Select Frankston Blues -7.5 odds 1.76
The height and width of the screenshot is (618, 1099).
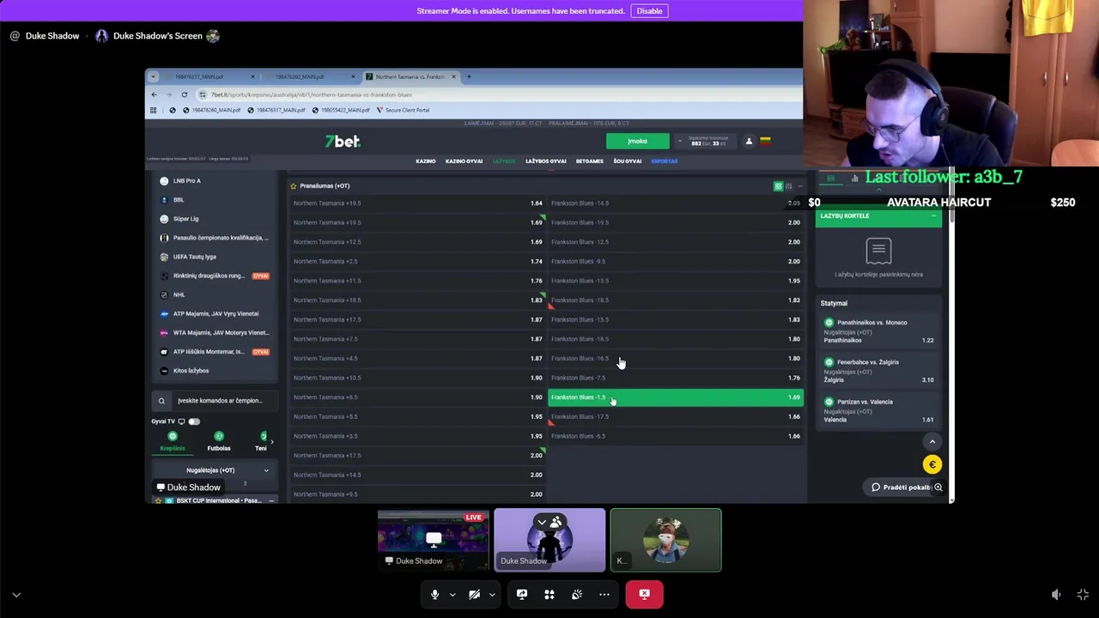[x=676, y=378]
